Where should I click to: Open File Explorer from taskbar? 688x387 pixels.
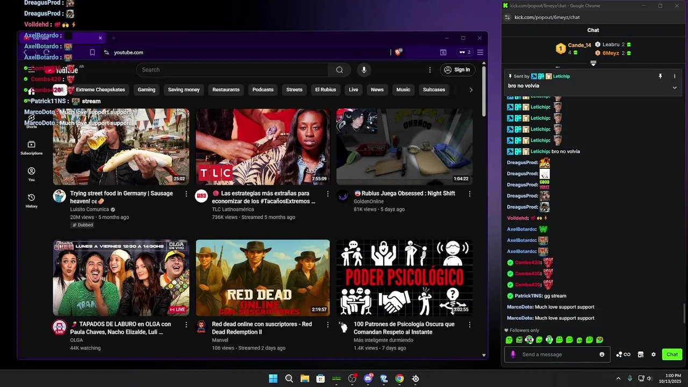pyautogui.click(x=305, y=378)
